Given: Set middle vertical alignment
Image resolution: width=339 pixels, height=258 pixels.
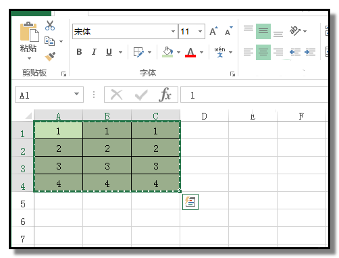Looking at the screenshot, I should pyautogui.click(x=263, y=31).
